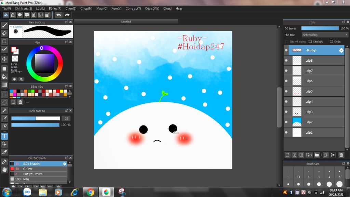This screenshot has height=197, width=350.
Task: Undock the Màu color panel
Action: pyautogui.click(x=66, y=42)
